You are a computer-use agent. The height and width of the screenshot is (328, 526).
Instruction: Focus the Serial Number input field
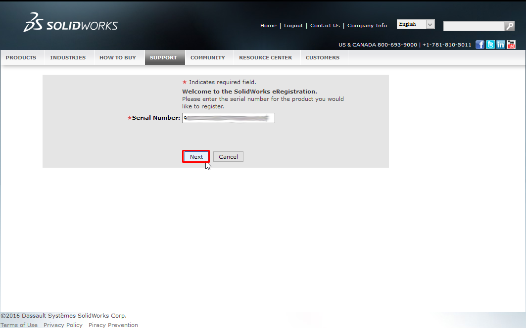pos(228,118)
